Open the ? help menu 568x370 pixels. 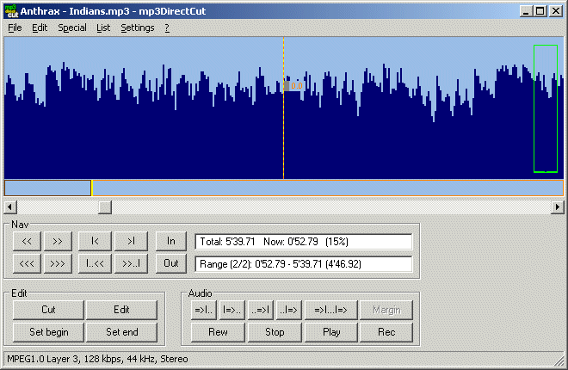167,28
